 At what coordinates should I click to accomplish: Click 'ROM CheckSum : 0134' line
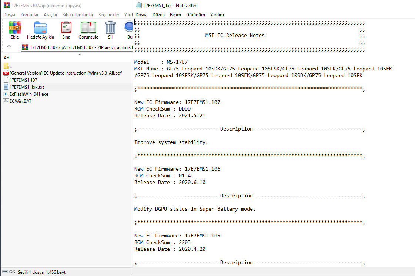162,175
